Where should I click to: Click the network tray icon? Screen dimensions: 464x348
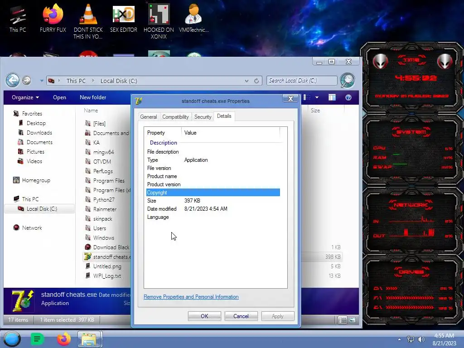point(410,339)
